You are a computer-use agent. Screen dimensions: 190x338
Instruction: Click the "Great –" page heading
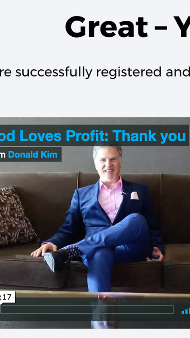click(117, 27)
